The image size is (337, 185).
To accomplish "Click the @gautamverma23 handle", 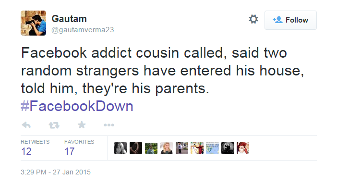I will (x=83, y=30).
